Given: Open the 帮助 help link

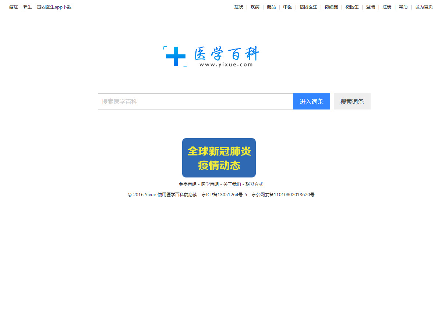Looking at the screenshot, I should pyautogui.click(x=403, y=7).
